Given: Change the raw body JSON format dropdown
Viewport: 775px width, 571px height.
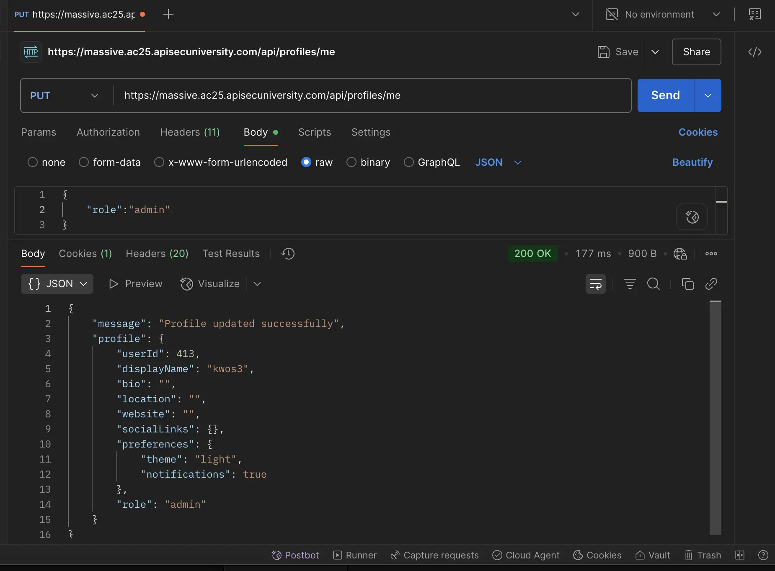Looking at the screenshot, I should pyautogui.click(x=498, y=162).
